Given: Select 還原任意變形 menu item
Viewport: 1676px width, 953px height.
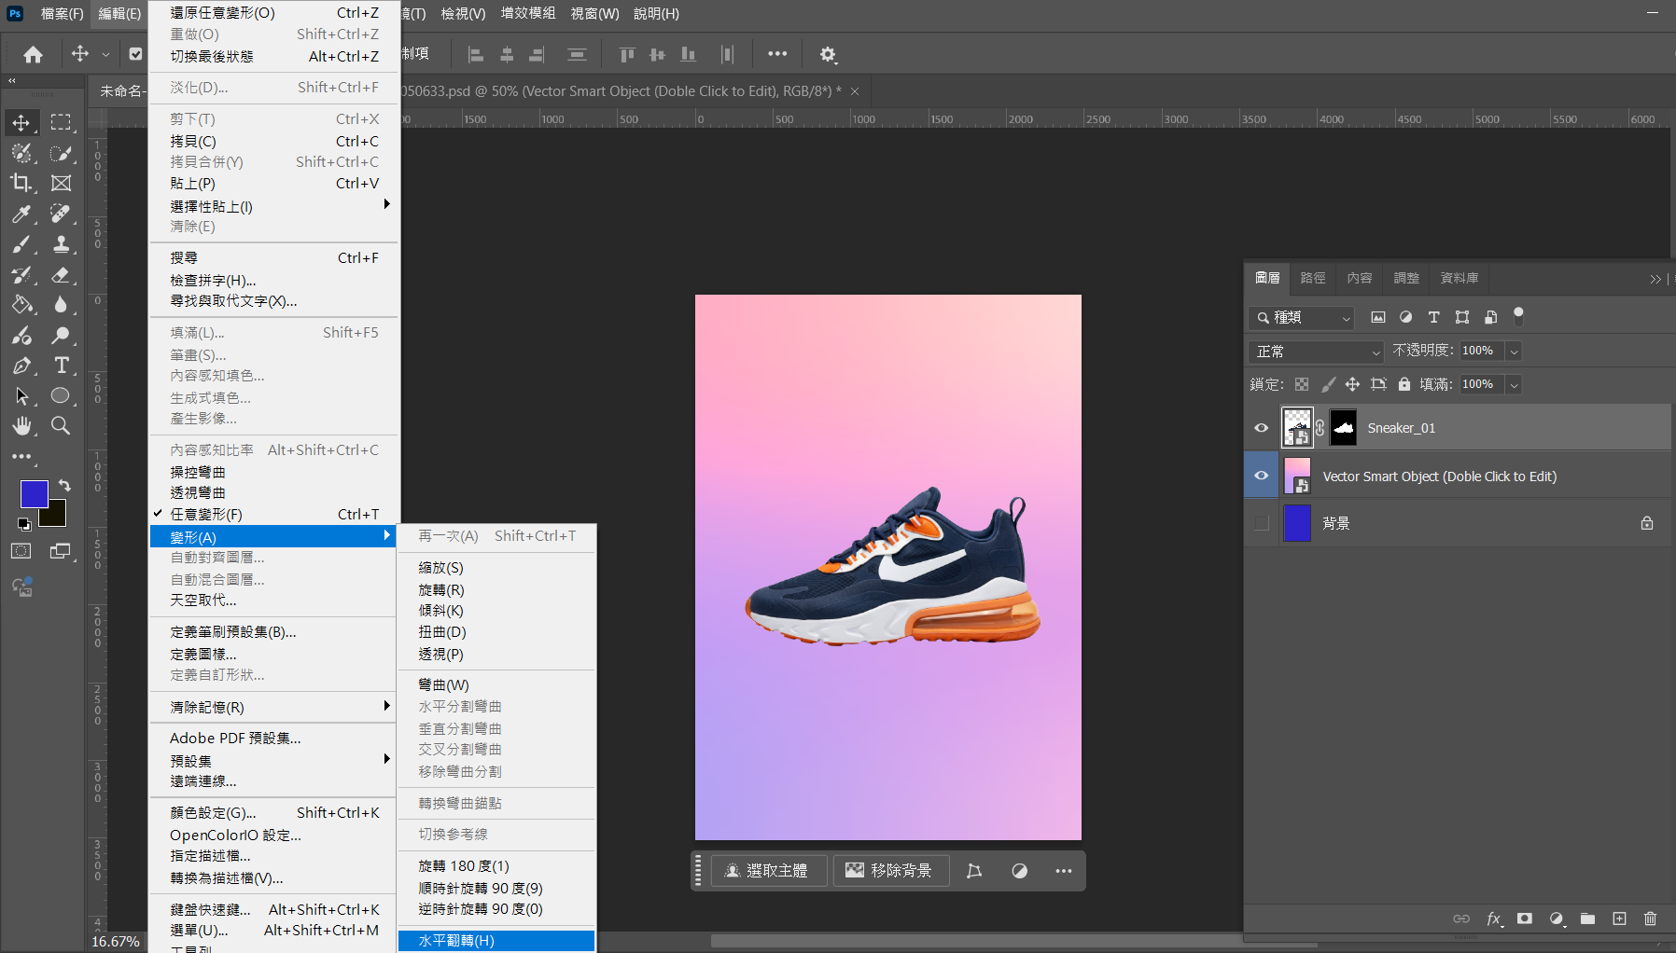Looking at the screenshot, I should tap(274, 13).
